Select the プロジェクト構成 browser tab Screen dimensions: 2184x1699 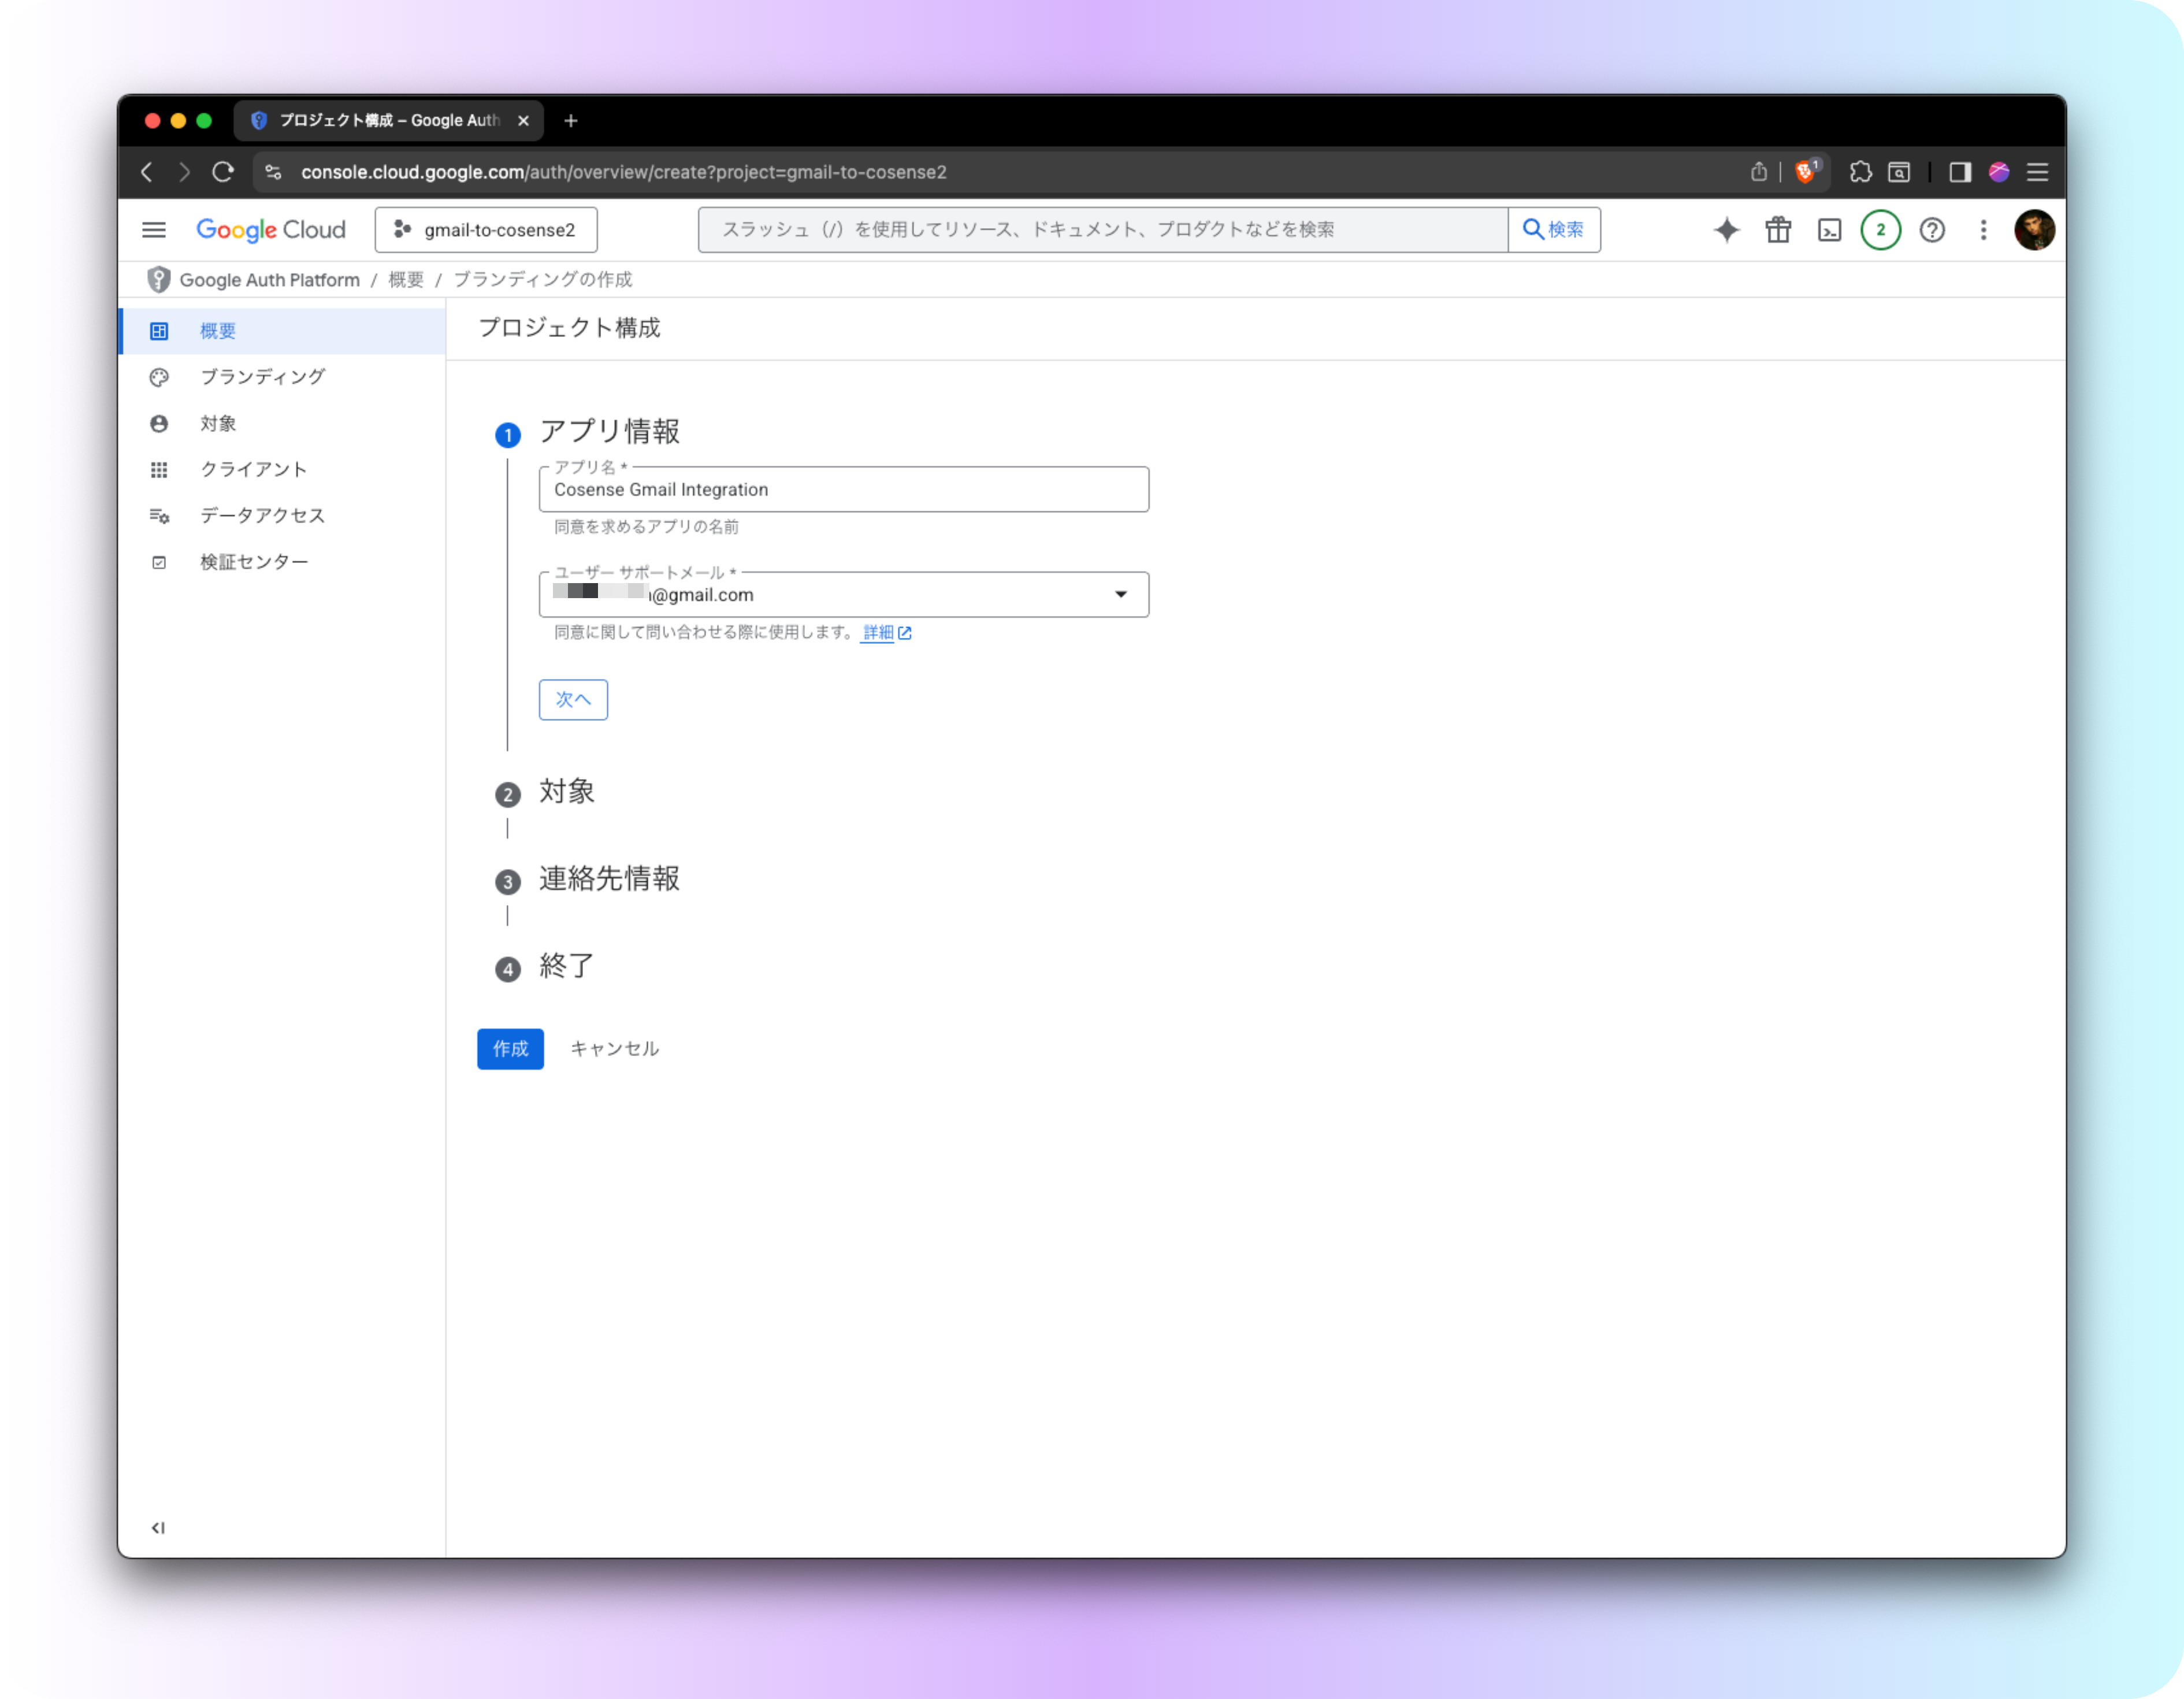[x=389, y=120]
